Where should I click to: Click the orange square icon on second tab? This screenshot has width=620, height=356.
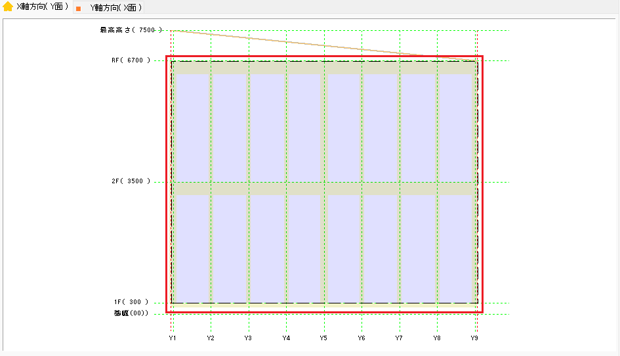(x=79, y=9)
